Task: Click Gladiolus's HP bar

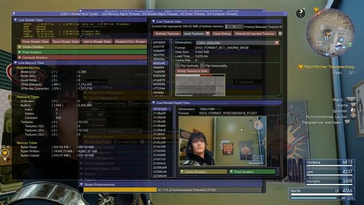Action: click(329, 166)
